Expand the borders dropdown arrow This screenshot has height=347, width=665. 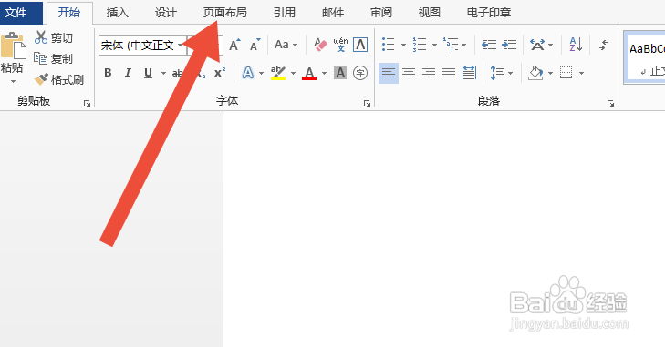[581, 73]
